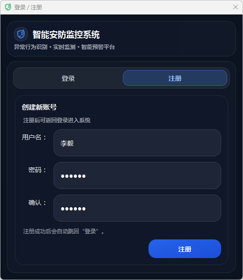Select the 注册 tab

175,78
